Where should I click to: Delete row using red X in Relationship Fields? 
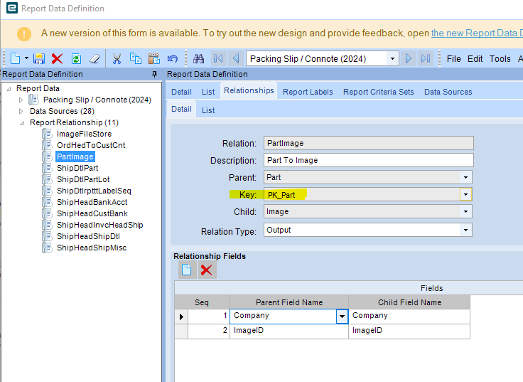(206, 270)
